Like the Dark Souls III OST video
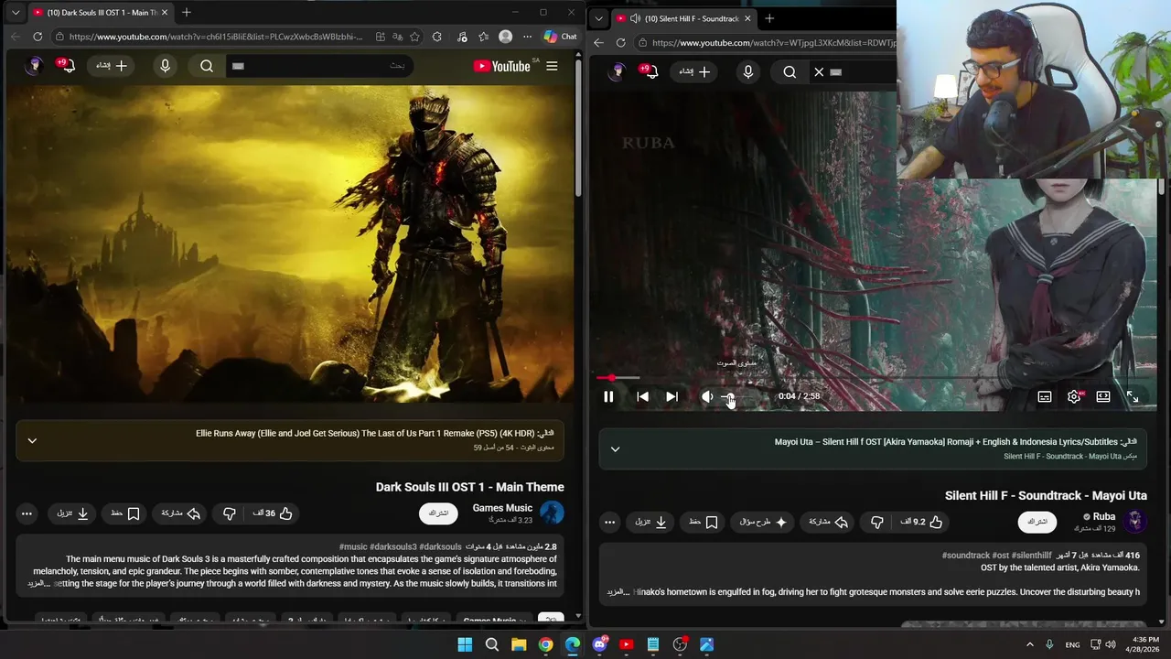This screenshot has width=1171, height=659. [x=273, y=513]
